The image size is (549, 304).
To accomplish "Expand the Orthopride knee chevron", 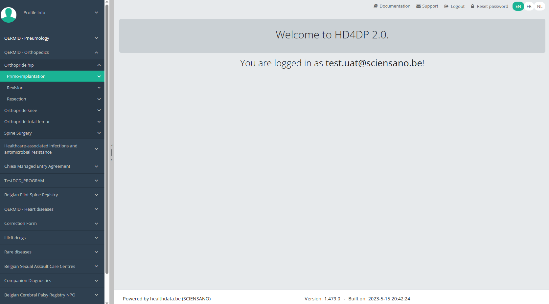I will click(99, 110).
